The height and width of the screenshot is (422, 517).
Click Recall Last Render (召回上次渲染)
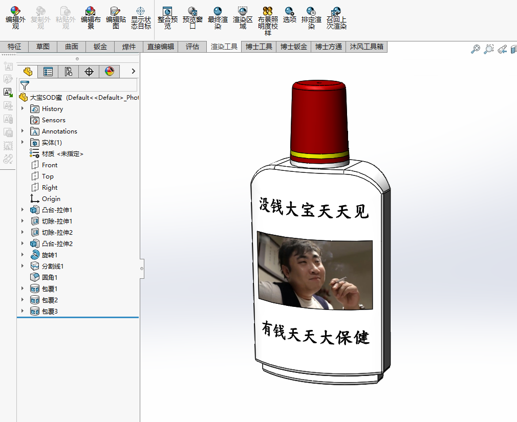pyautogui.click(x=336, y=18)
